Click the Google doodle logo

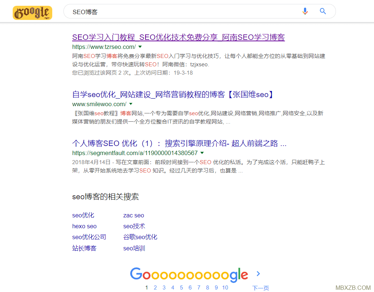coord(32,13)
